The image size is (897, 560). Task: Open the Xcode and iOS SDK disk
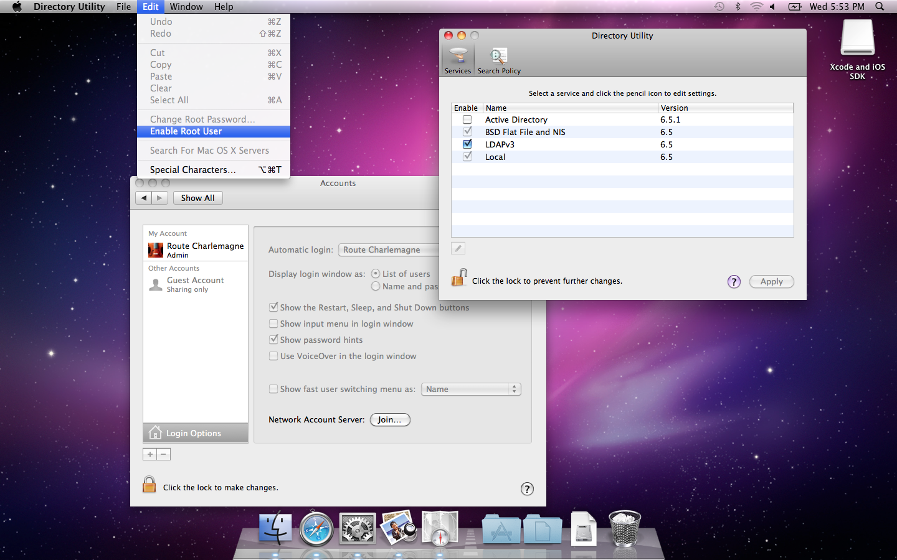tap(858, 49)
